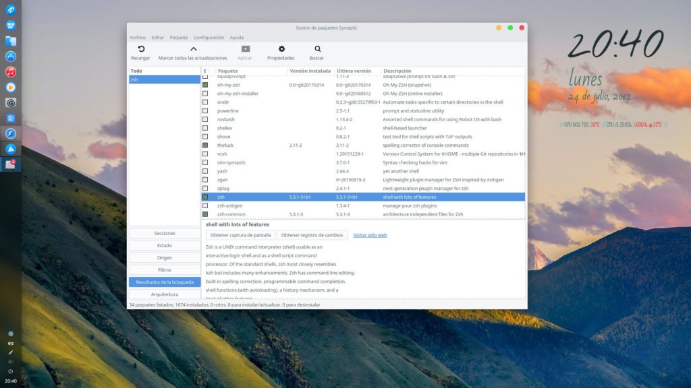Image resolution: width=691 pixels, height=388 pixels.
Task: Open the Buscar search tool
Action: pos(317,48)
